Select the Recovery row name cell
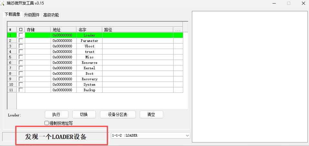This screenshot has width=309, height=146. click(x=89, y=79)
